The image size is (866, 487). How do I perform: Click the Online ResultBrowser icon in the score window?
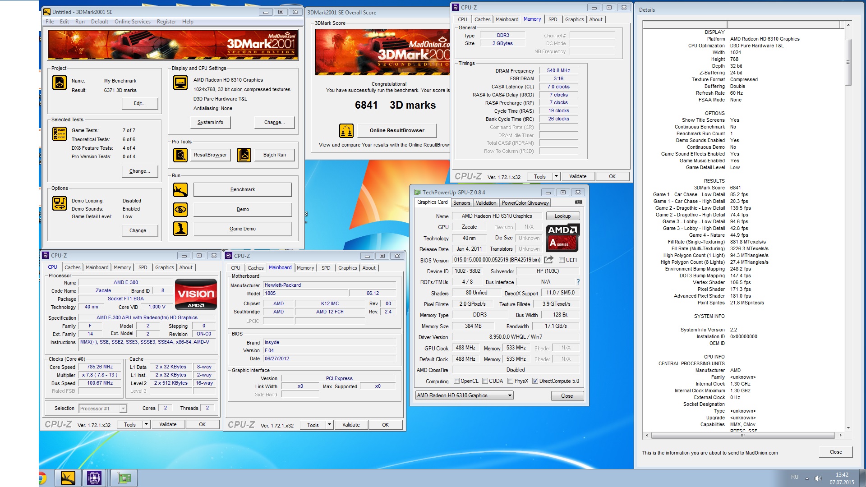click(346, 131)
